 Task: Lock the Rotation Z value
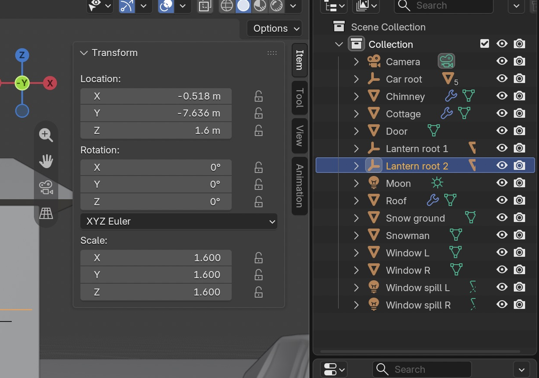[258, 202]
